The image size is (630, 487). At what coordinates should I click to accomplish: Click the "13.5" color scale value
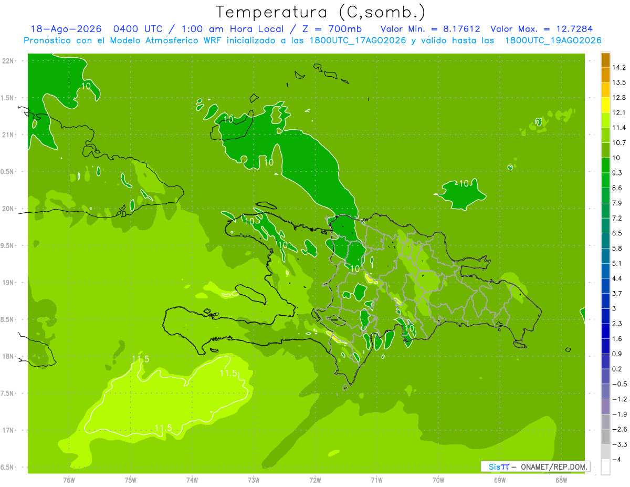tap(619, 82)
